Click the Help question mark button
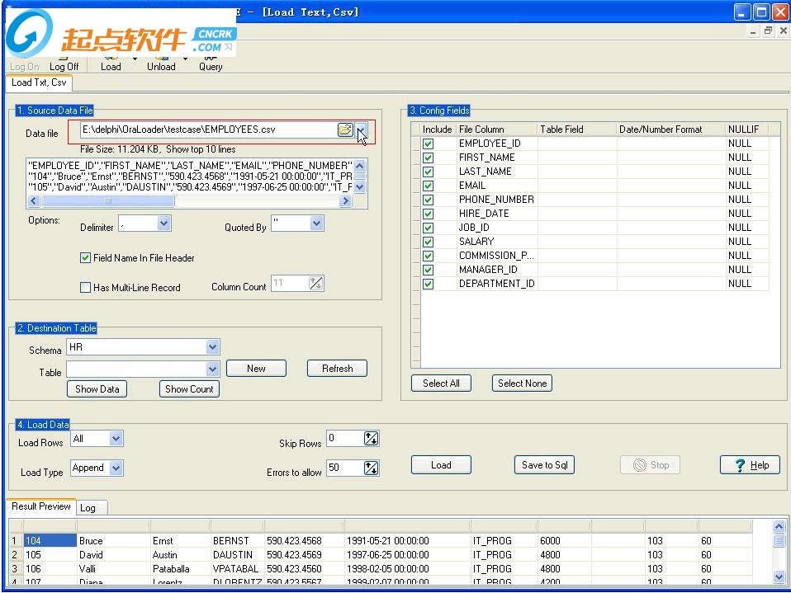Image resolution: width=791 pixels, height=593 pixels. tap(750, 465)
